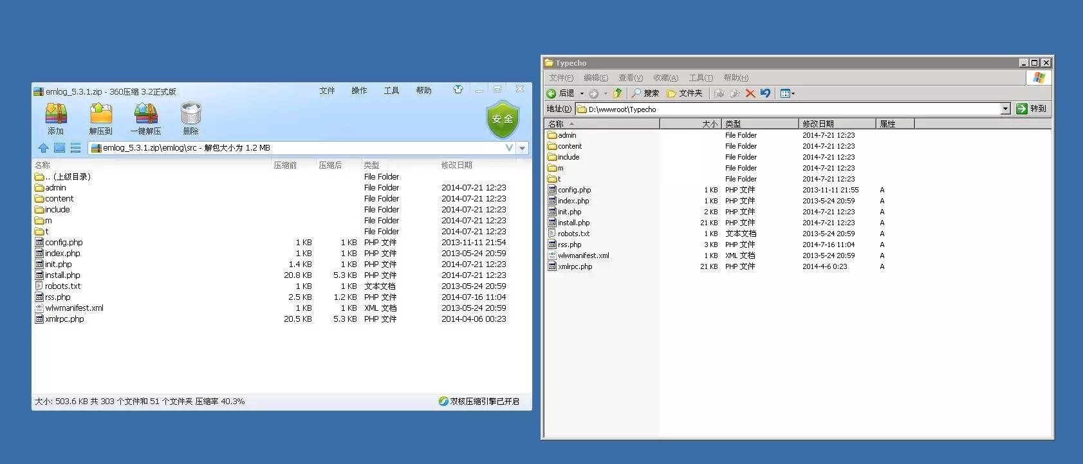Switch to list view in 360压缩

click(75, 147)
